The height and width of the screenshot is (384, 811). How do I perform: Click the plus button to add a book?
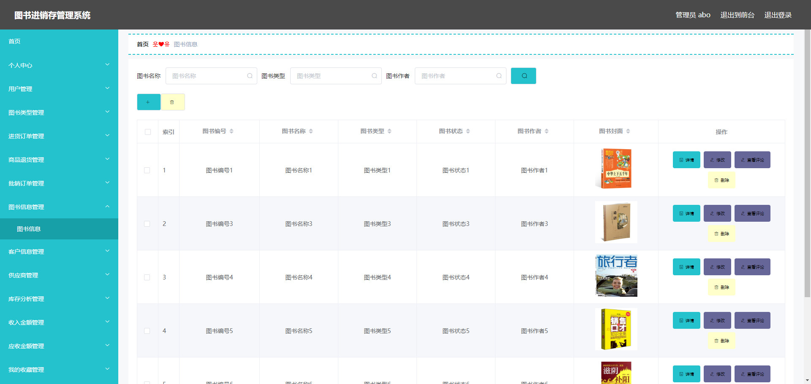pyautogui.click(x=149, y=102)
